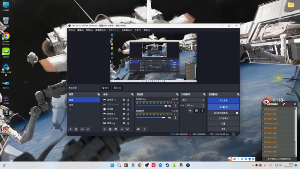
Task: Open virtual camera settings gear
Action: click(x=237, y=113)
